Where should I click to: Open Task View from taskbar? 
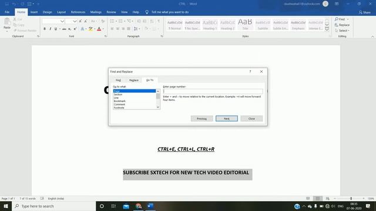click(113, 206)
